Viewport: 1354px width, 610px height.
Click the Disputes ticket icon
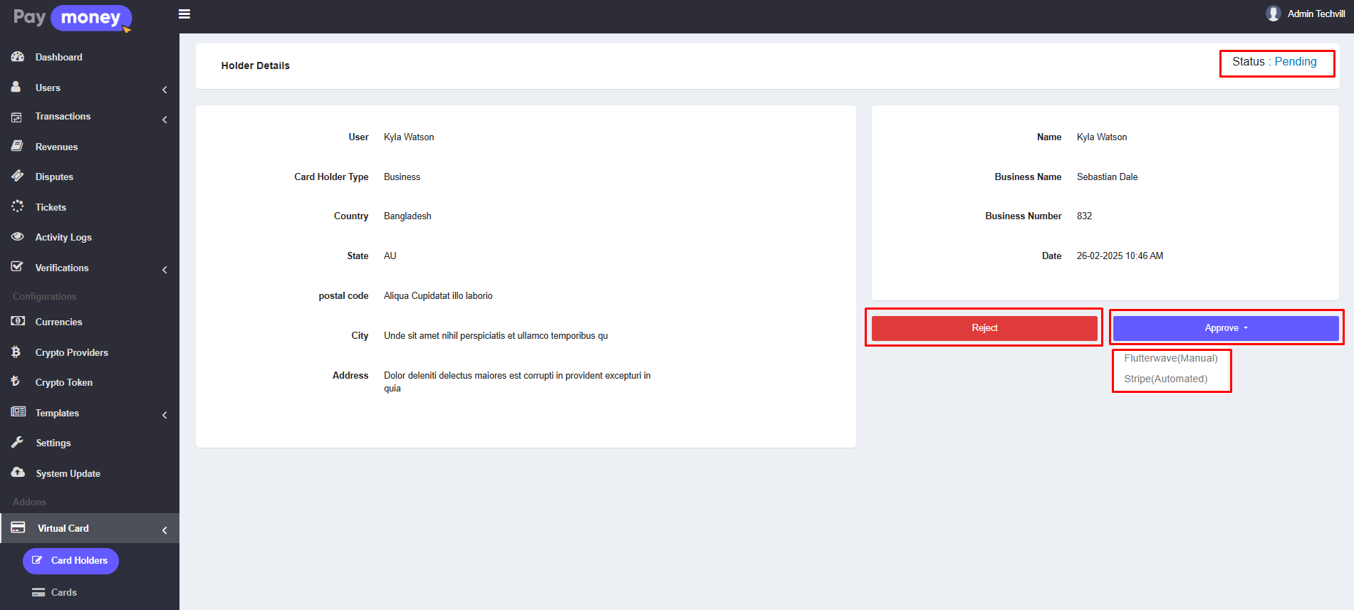(x=18, y=176)
